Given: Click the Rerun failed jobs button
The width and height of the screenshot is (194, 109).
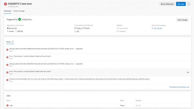Looking at the screenshot, I should [x=167, y=4].
